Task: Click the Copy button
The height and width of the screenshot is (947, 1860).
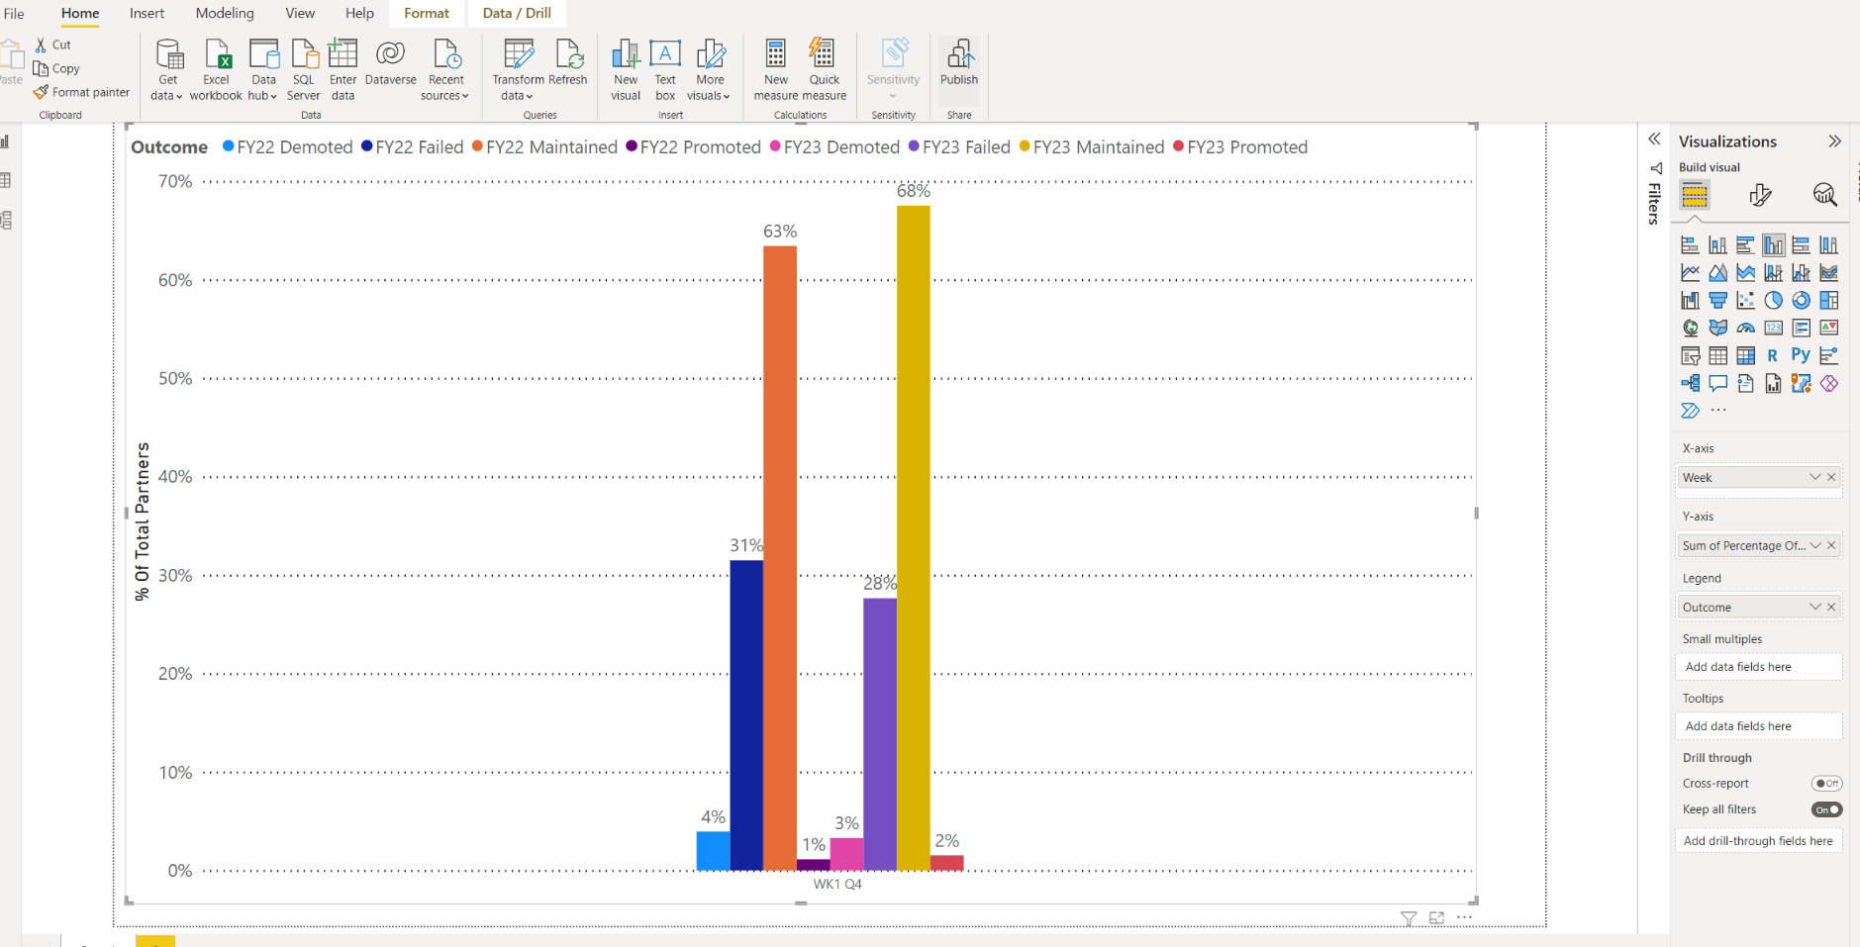Action: 56,68
